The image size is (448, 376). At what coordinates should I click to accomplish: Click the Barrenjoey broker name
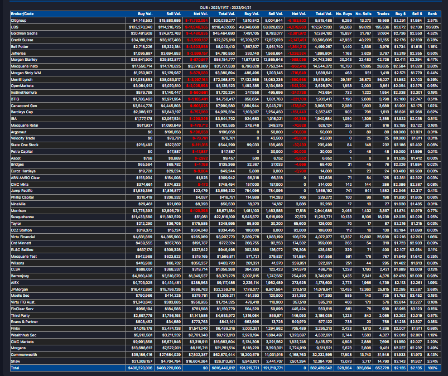click(x=20, y=276)
